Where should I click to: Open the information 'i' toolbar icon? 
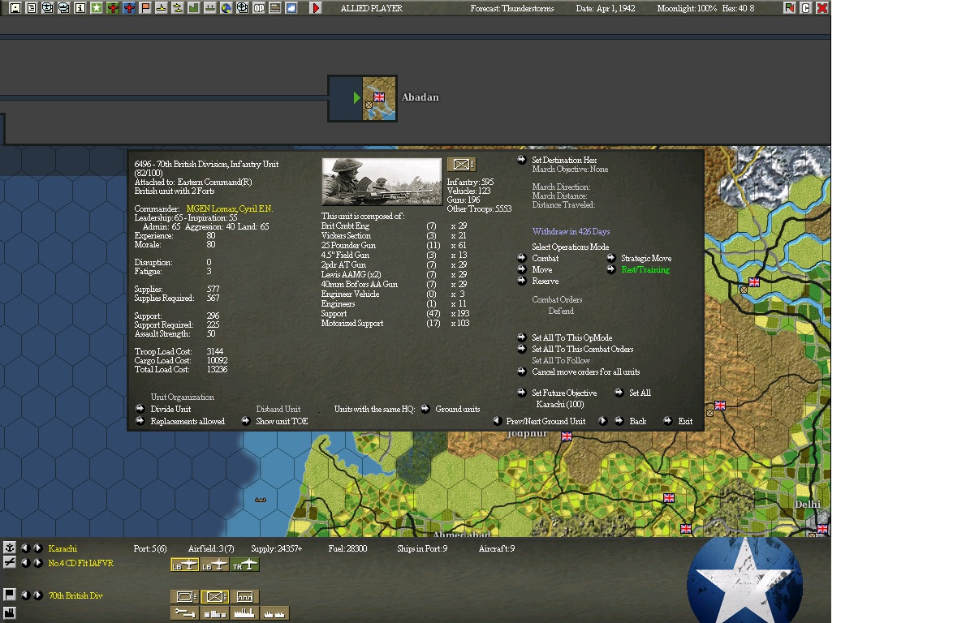tap(80, 8)
